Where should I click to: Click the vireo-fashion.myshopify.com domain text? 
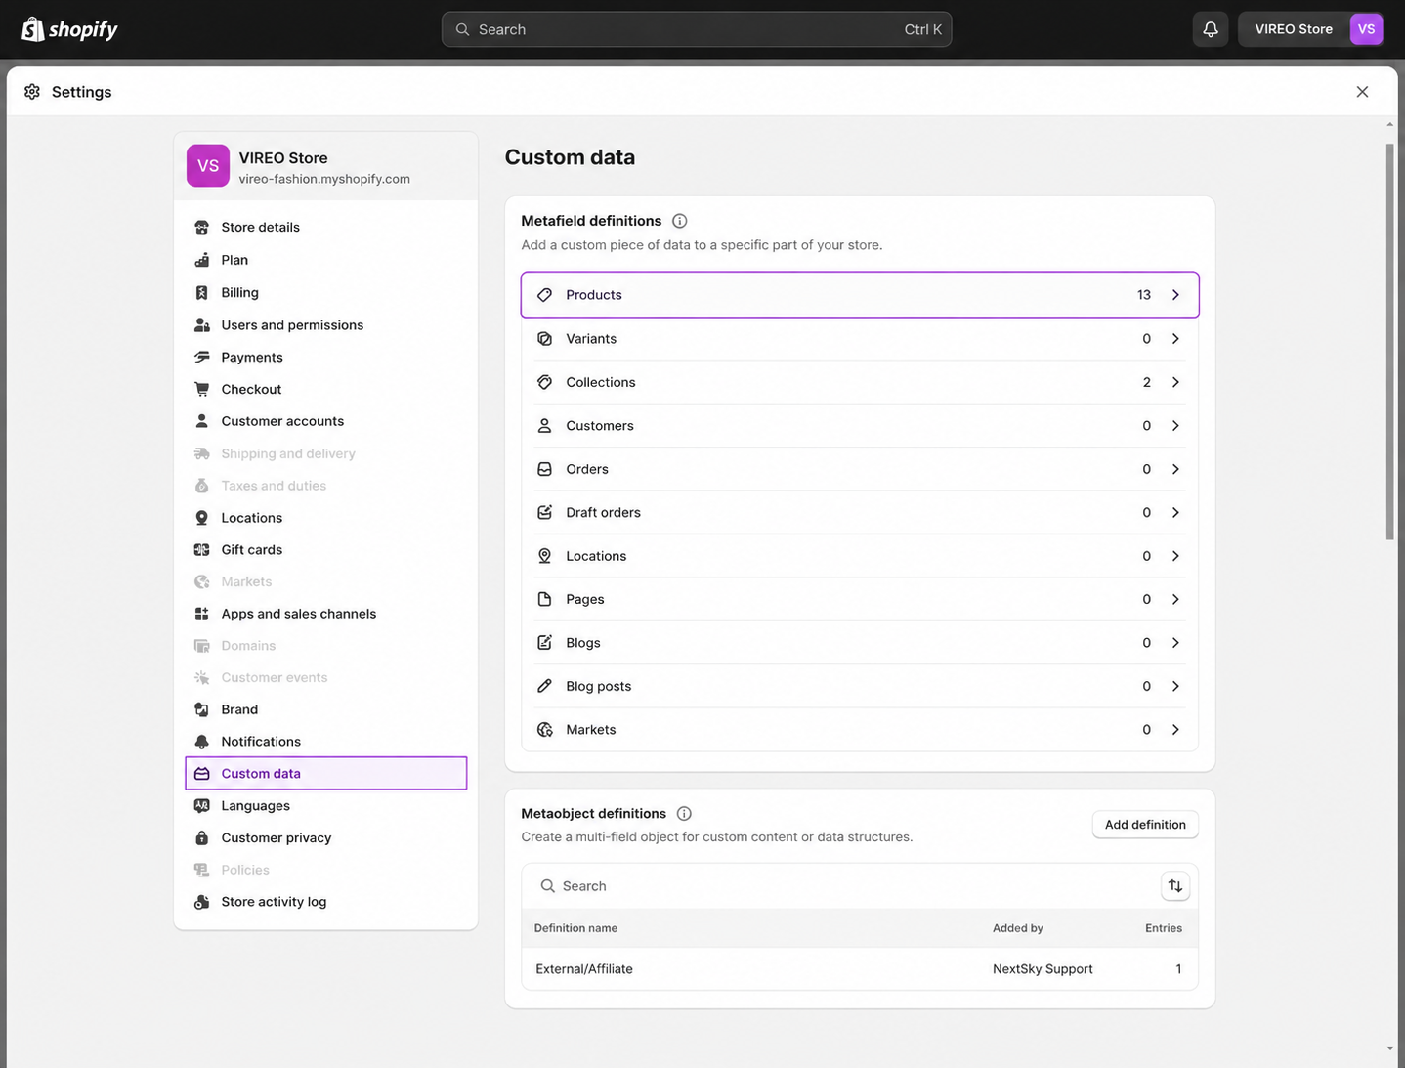pyautogui.click(x=324, y=179)
